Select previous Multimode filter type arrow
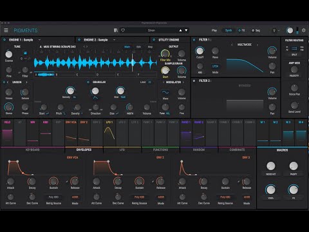309x232 pixels. (232, 44)
